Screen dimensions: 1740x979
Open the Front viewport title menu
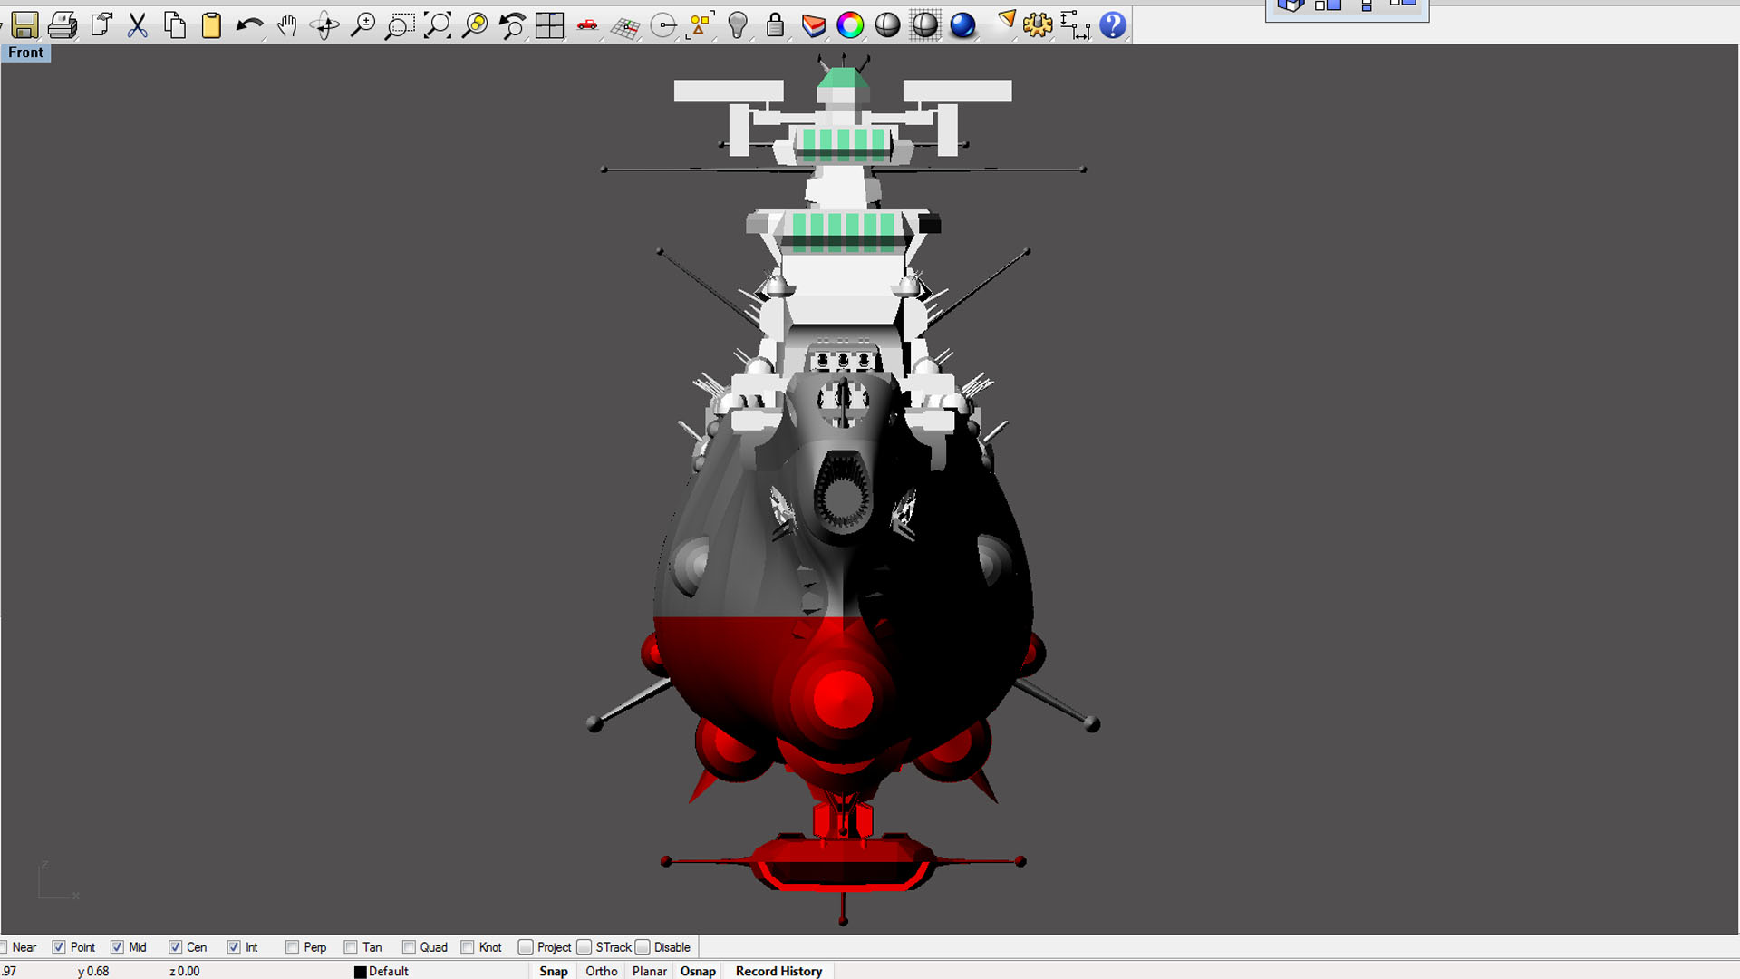point(25,53)
